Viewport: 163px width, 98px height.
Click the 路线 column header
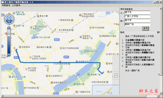[x=122, y=32]
